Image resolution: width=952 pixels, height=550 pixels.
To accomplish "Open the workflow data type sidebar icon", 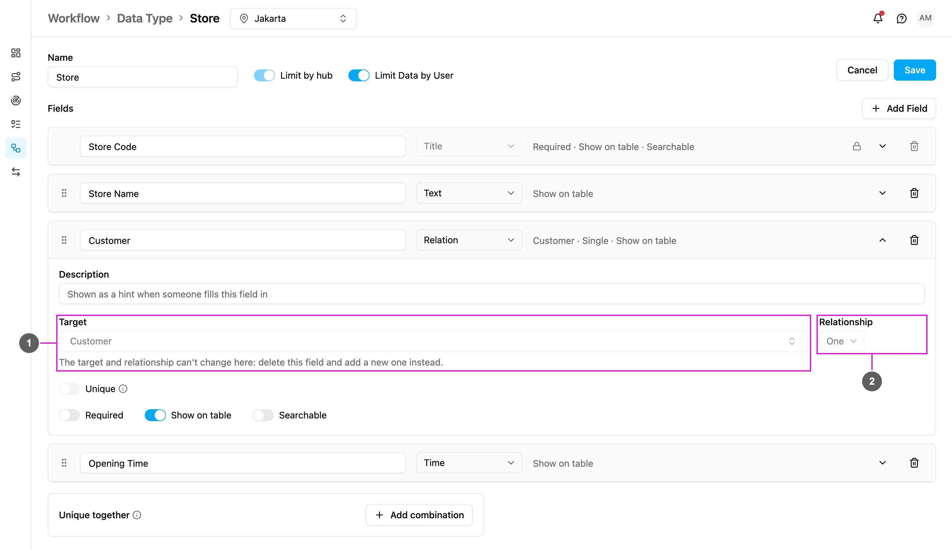I will (16, 148).
